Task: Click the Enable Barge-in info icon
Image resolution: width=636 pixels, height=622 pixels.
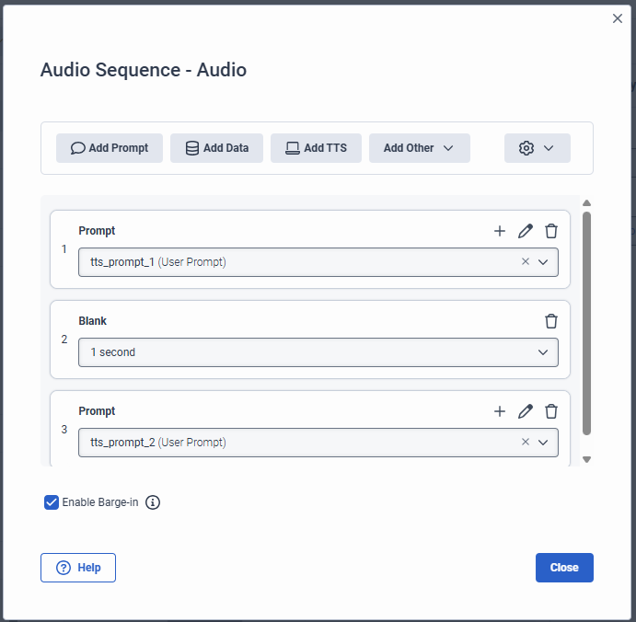Action: (153, 502)
